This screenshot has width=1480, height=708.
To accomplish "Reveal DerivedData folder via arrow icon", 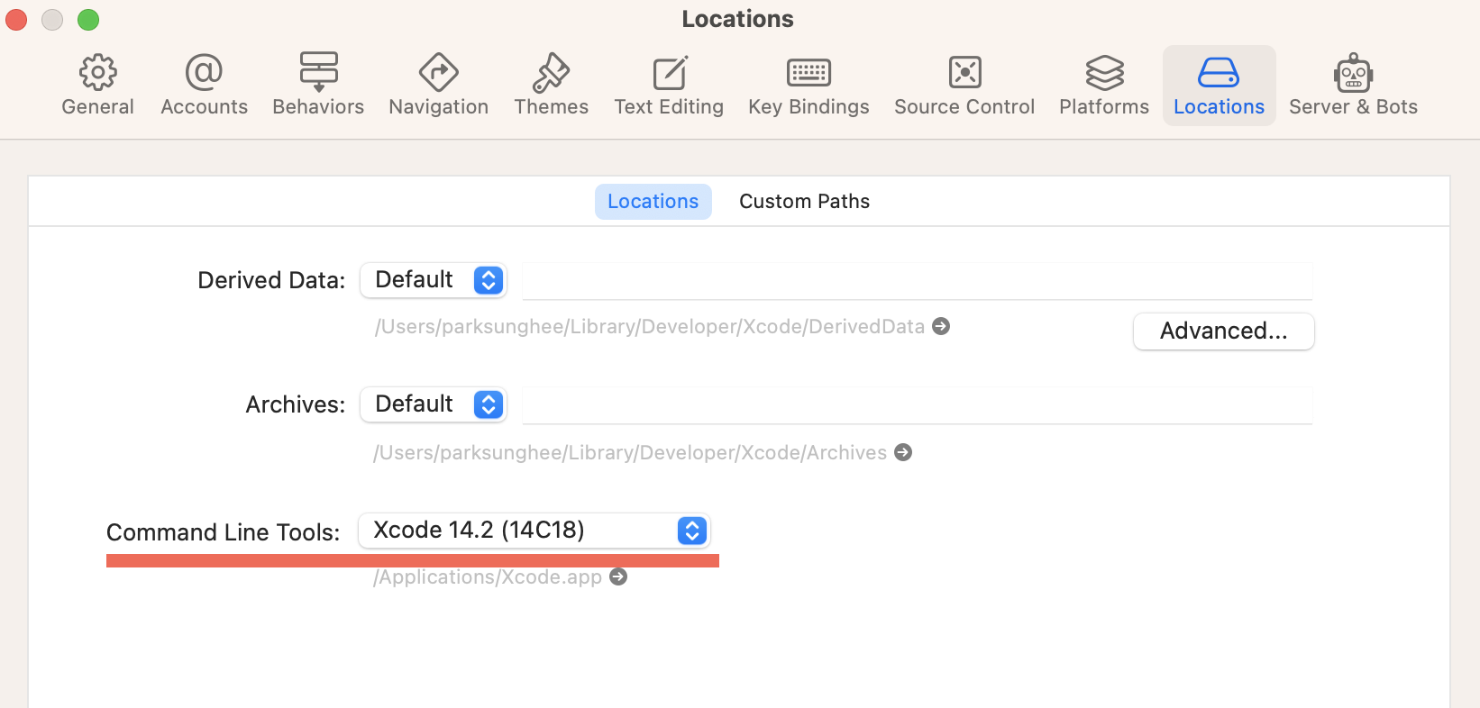I will 941,326.
